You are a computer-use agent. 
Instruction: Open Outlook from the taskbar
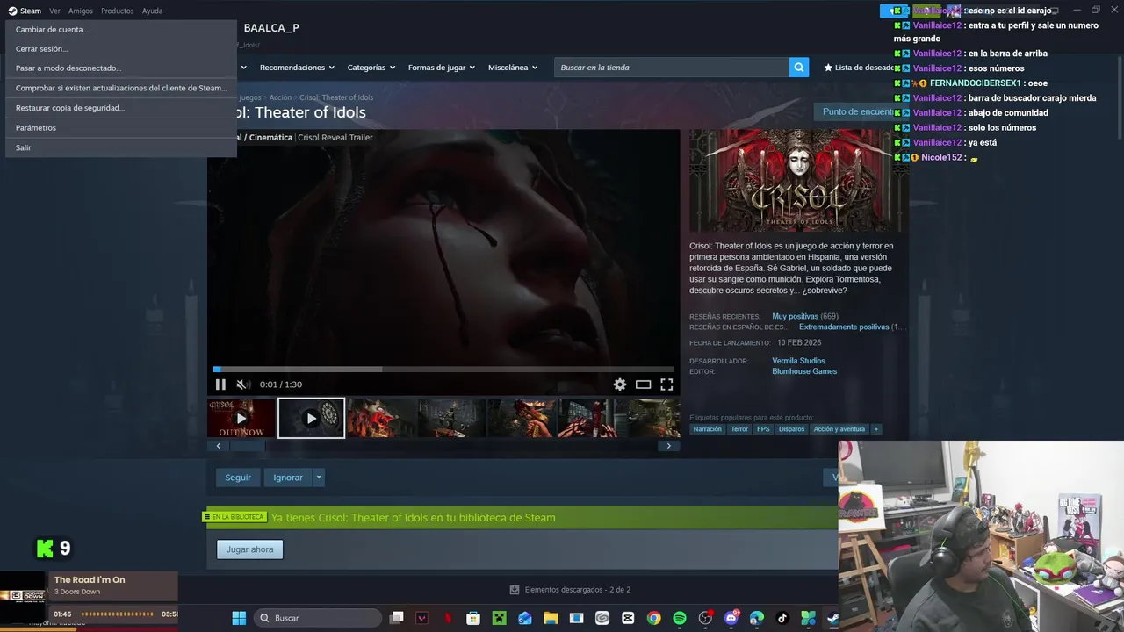coord(525,618)
